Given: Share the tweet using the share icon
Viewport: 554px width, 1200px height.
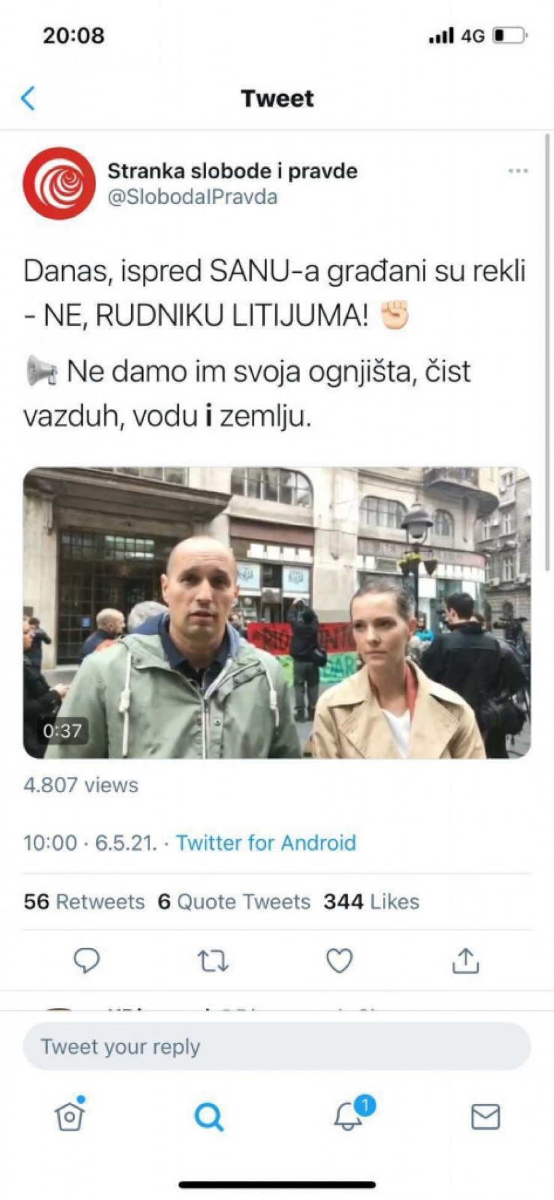Looking at the screenshot, I should (x=465, y=960).
